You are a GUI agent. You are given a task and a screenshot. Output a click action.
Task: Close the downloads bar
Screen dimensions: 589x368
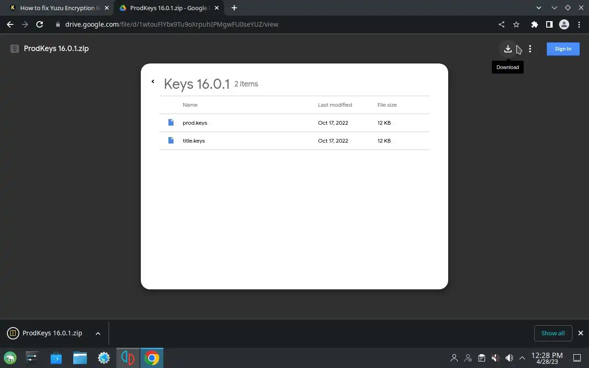[x=581, y=333]
